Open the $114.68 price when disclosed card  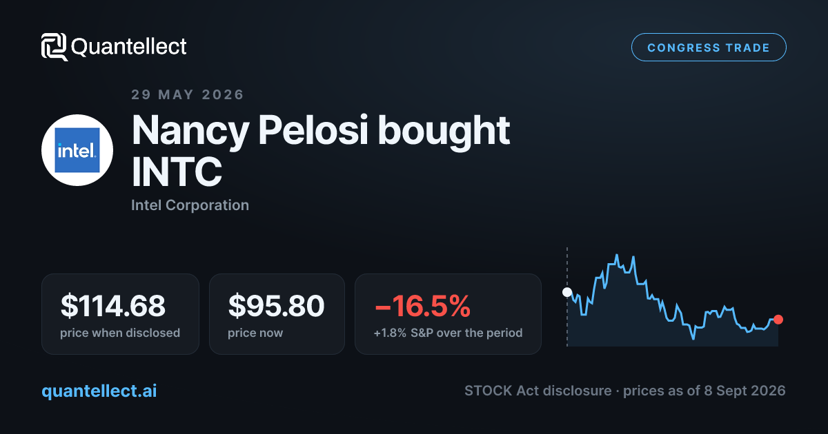(120, 314)
